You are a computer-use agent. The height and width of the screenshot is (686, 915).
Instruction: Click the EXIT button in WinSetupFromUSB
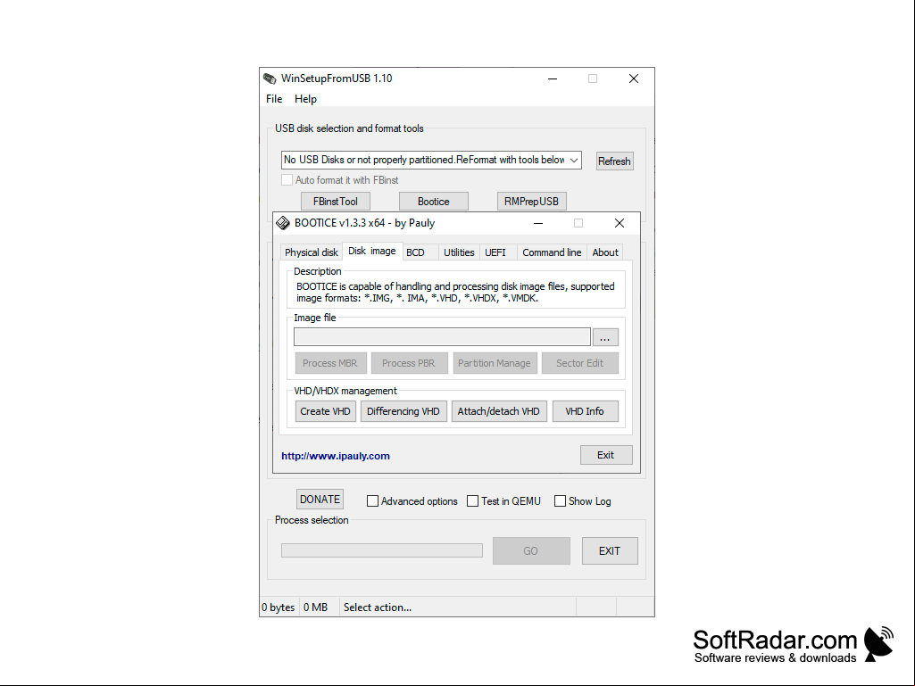tap(610, 550)
